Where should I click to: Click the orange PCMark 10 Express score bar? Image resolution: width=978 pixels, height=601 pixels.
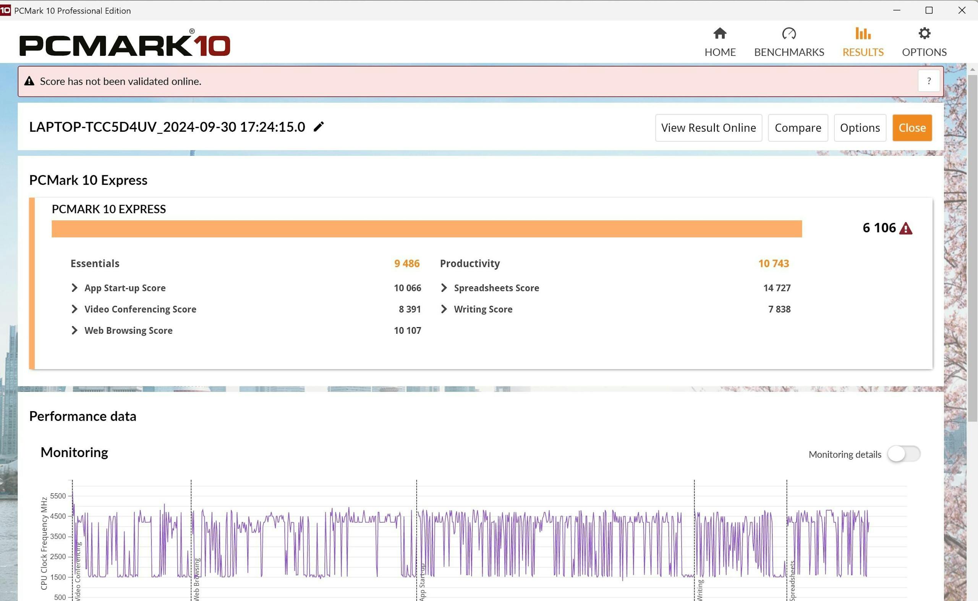427,229
